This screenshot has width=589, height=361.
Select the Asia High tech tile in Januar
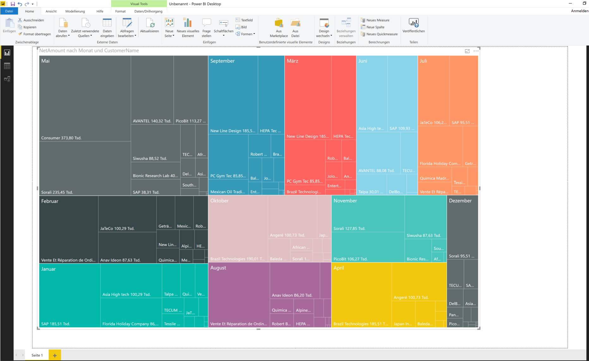[x=131, y=281]
